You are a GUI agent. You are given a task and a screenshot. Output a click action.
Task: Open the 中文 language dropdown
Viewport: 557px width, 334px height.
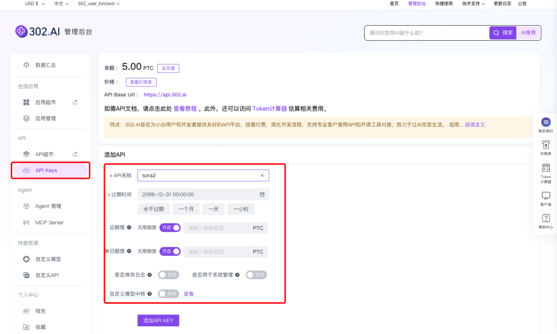[61, 4]
